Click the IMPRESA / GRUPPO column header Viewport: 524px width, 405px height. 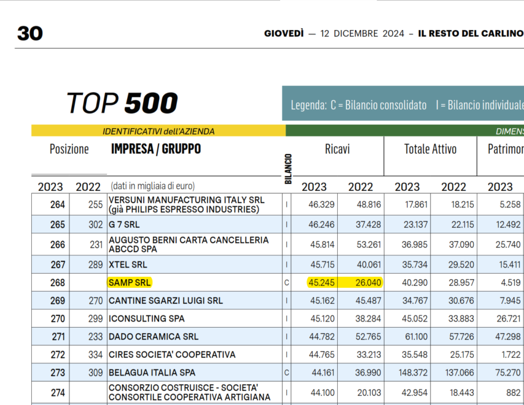156,149
